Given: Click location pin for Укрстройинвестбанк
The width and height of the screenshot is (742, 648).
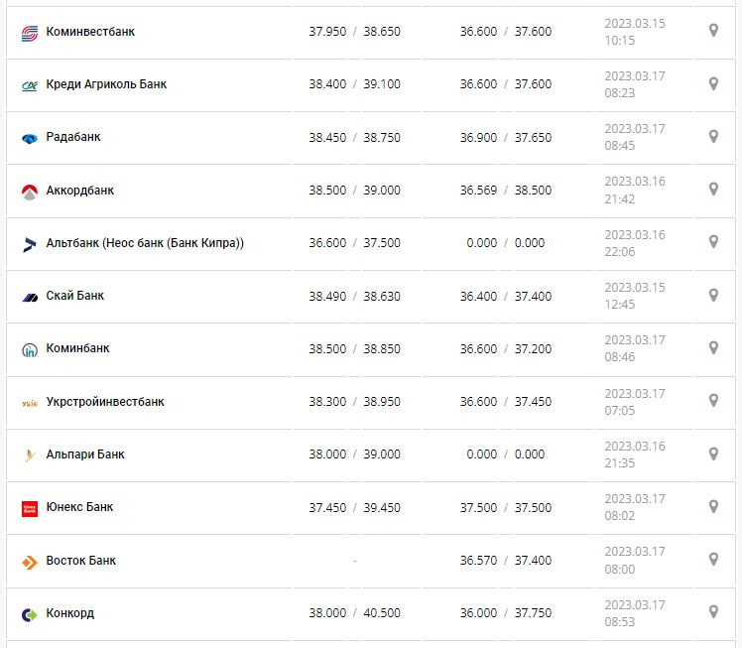Looking at the screenshot, I should click(x=712, y=401).
